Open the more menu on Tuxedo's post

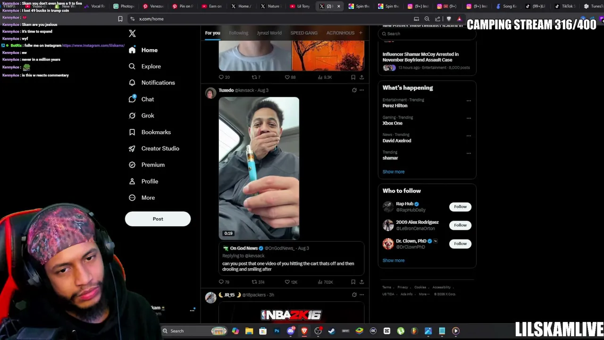click(x=362, y=90)
